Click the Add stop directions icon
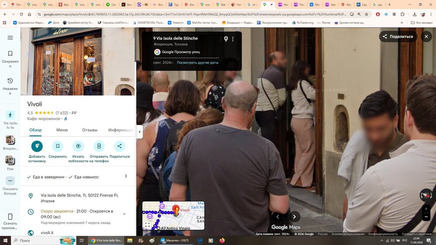 click(37, 146)
